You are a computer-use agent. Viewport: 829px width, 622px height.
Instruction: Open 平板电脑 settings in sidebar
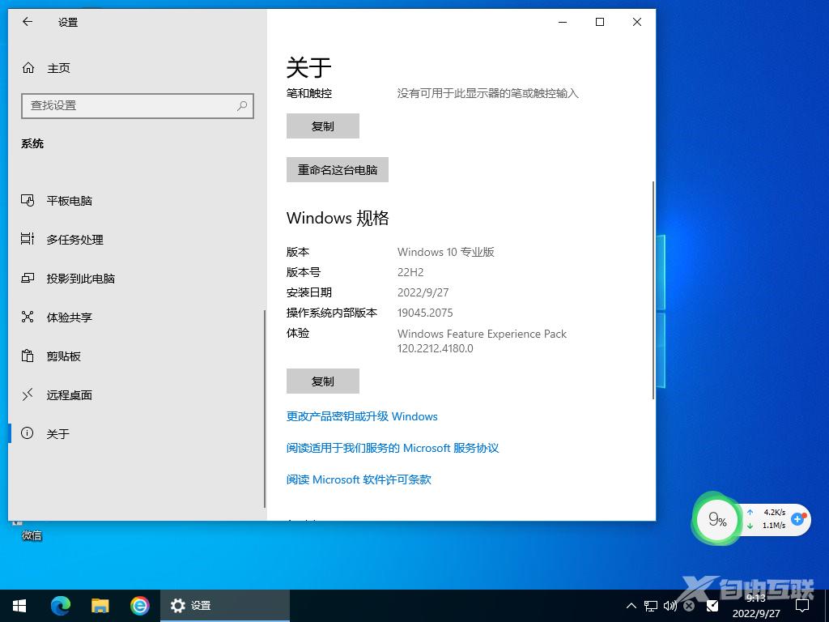click(70, 200)
